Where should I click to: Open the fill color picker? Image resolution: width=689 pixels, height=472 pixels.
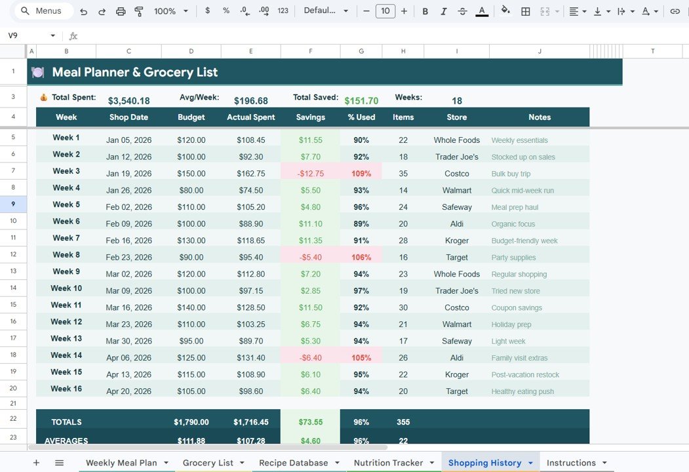pos(505,11)
